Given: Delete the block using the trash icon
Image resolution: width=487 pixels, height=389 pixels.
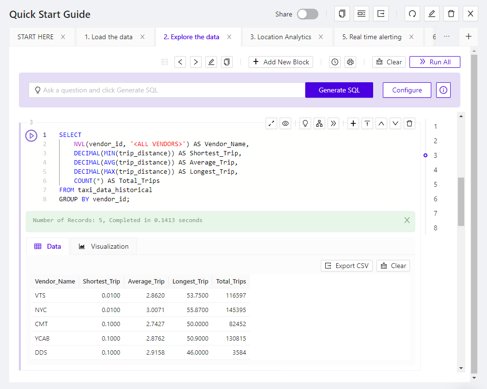Looking at the screenshot, I should pos(409,123).
